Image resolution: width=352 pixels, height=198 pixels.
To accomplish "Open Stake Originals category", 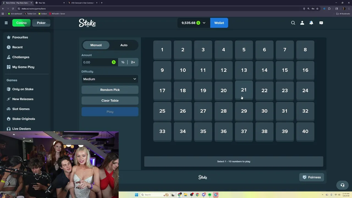I will (x=27, y=119).
